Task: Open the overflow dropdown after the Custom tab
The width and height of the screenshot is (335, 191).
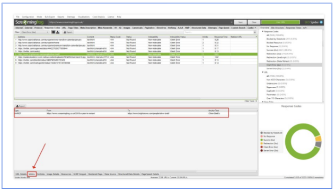Action: 255,28
